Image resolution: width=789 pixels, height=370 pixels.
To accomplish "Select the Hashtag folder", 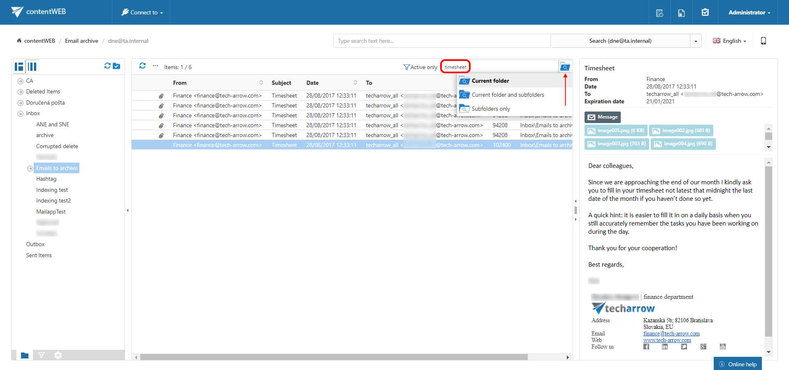I will click(46, 179).
